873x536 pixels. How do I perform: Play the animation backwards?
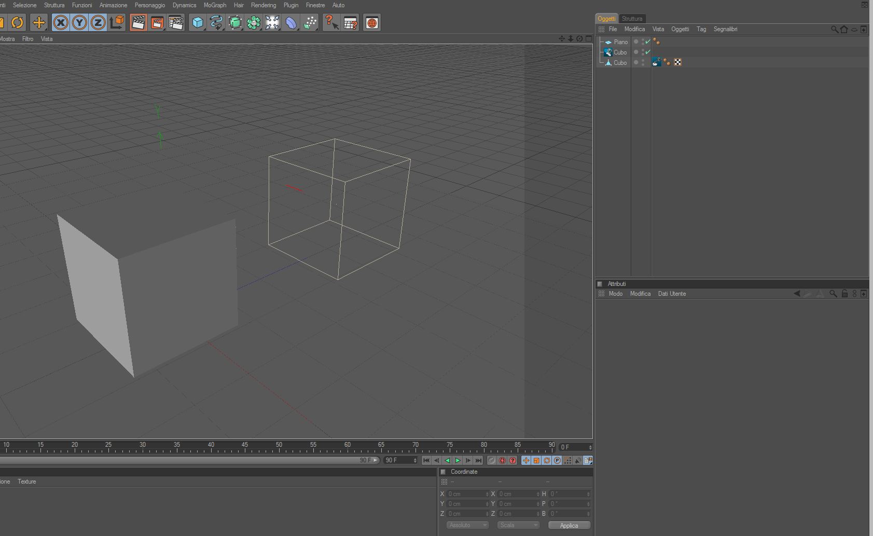pyautogui.click(x=447, y=460)
